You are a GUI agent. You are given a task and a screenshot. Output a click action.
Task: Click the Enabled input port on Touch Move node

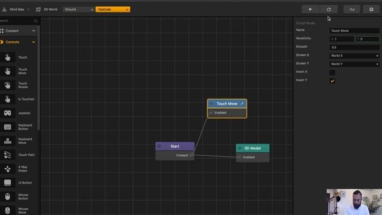coord(211,113)
